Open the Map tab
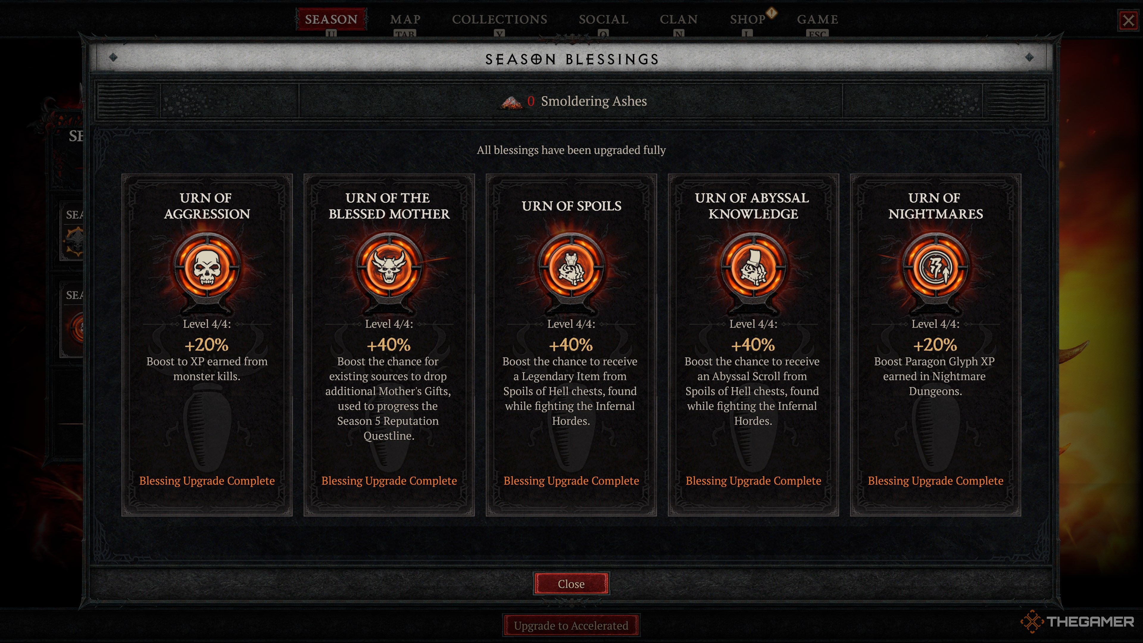1143x643 pixels. [x=405, y=19]
